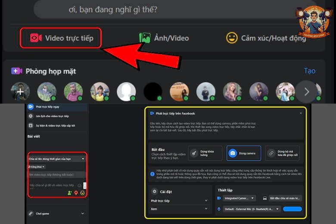Click the purple Phòng họp mặt camera icon

[x=17, y=71]
